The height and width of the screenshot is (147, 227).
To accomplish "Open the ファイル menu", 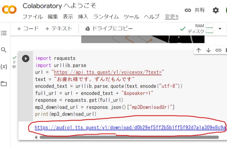I will point(32,17).
